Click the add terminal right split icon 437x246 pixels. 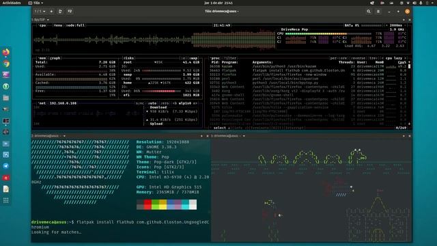tap(60, 12)
